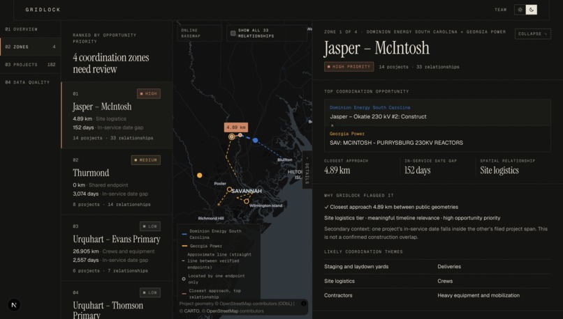Click the LOW badge on Urquhart – Evans card
This screenshot has height=319, width=563.
pos(150,226)
